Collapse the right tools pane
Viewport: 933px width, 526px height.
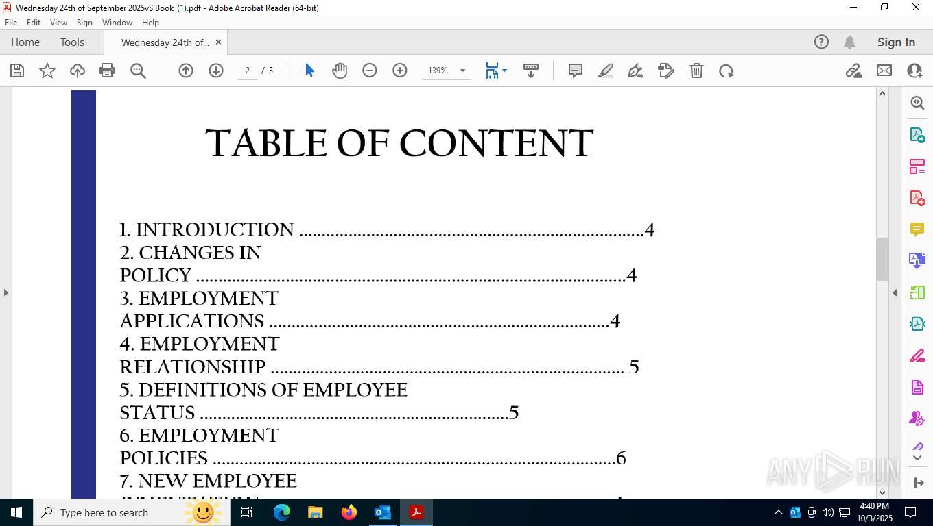pos(895,292)
